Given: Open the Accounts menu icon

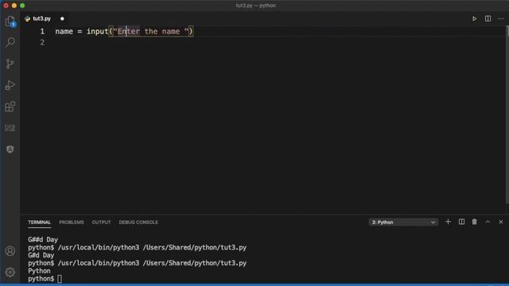Looking at the screenshot, I should [10, 251].
